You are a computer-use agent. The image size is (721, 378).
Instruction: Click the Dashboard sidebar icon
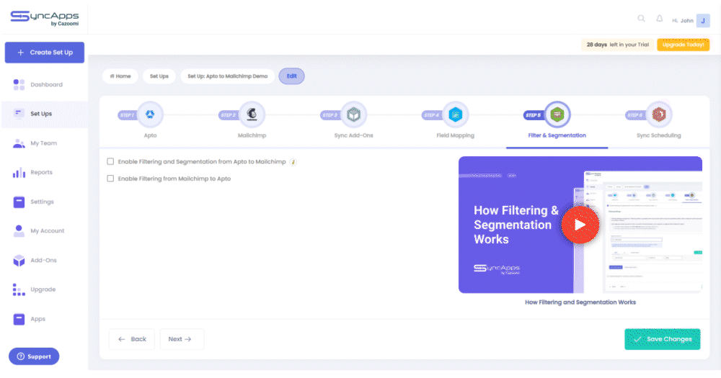[19, 84]
